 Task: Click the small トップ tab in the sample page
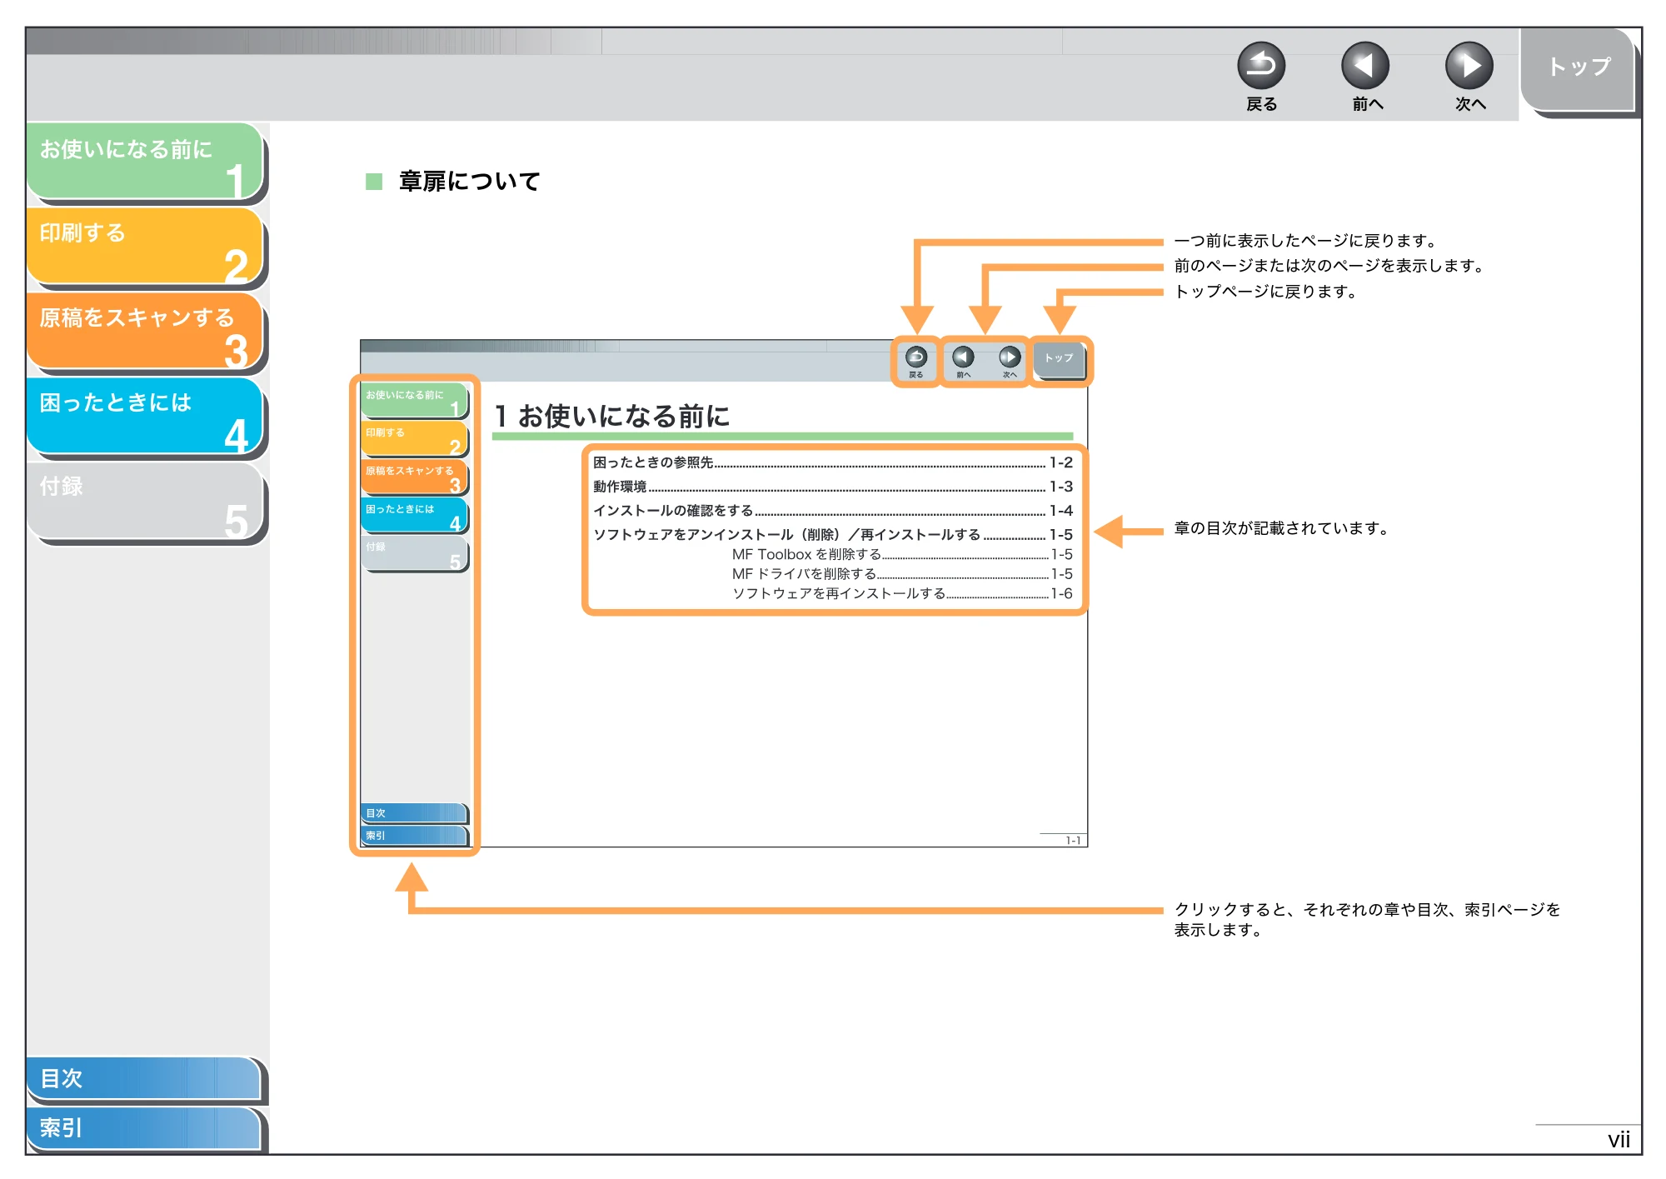point(1059,359)
